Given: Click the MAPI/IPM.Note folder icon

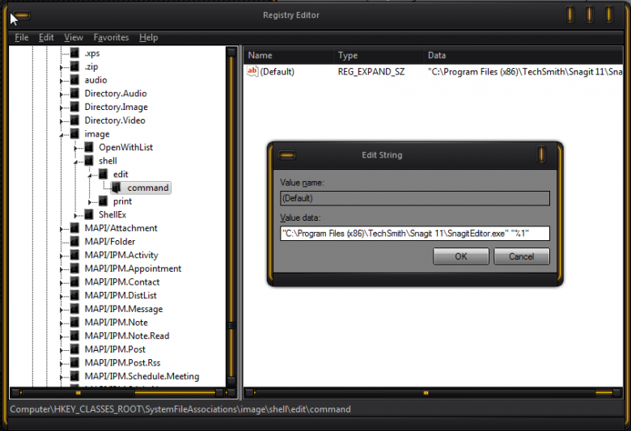Looking at the screenshot, I should coord(75,323).
